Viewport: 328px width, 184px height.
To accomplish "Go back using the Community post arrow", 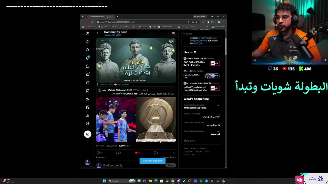I will pyautogui.click(x=97, y=33).
